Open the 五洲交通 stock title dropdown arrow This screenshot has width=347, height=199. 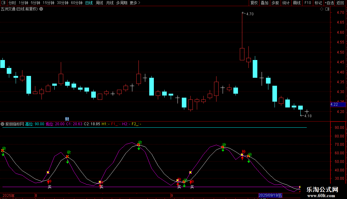pyautogui.click(x=41, y=9)
